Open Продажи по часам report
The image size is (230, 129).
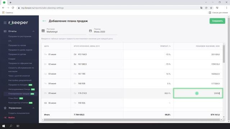(x=17, y=46)
